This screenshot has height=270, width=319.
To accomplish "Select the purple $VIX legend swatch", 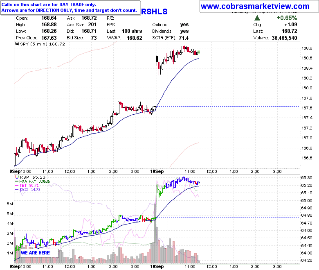I will tap(17, 190).
